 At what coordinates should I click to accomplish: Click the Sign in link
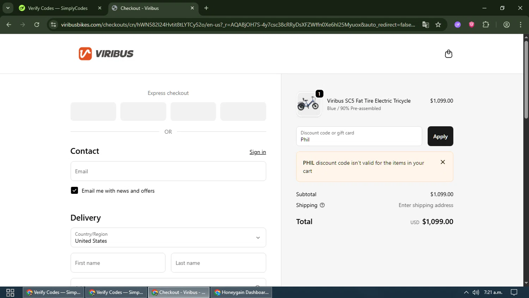click(x=257, y=152)
